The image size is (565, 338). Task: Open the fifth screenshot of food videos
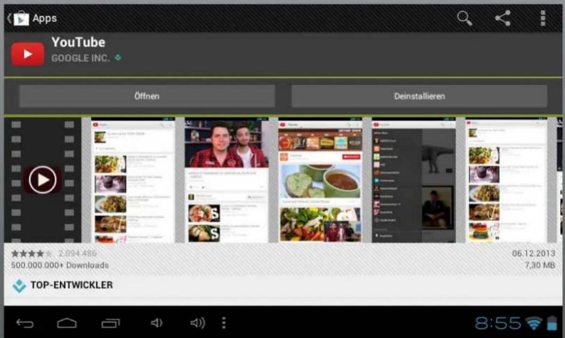coord(506,180)
